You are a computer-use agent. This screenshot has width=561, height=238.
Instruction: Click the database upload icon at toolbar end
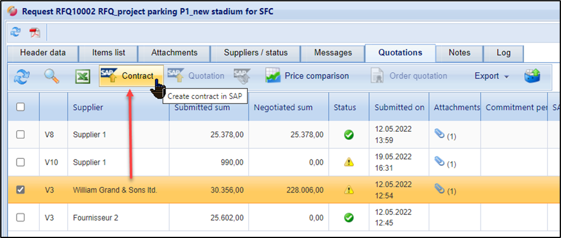click(x=532, y=76)
